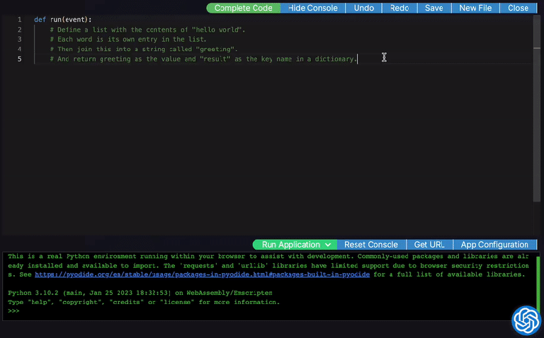This screenshot has height=338, width=544.
Task: Click the 'Then join this into a string' comment
Action: (144, 49)
